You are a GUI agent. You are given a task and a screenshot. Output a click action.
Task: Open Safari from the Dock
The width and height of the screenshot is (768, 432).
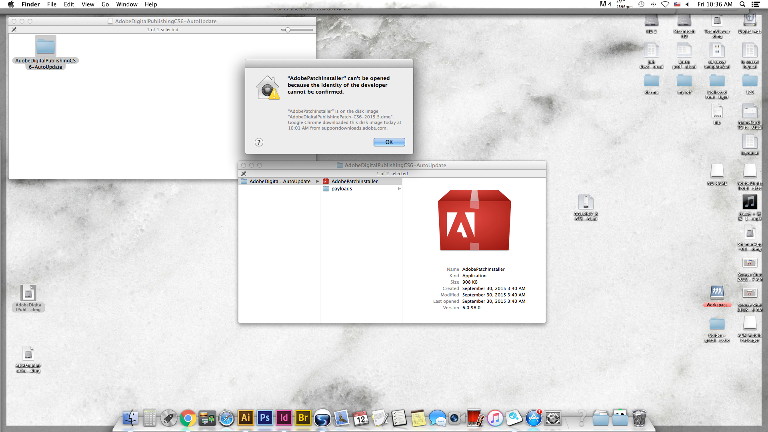(226, 418)
